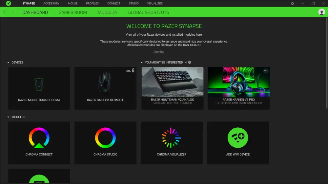Viewport: 328px width, 184px height.
Task: Minimize the Synapse window
Action: pyautogui.click(x=302, y=4)
